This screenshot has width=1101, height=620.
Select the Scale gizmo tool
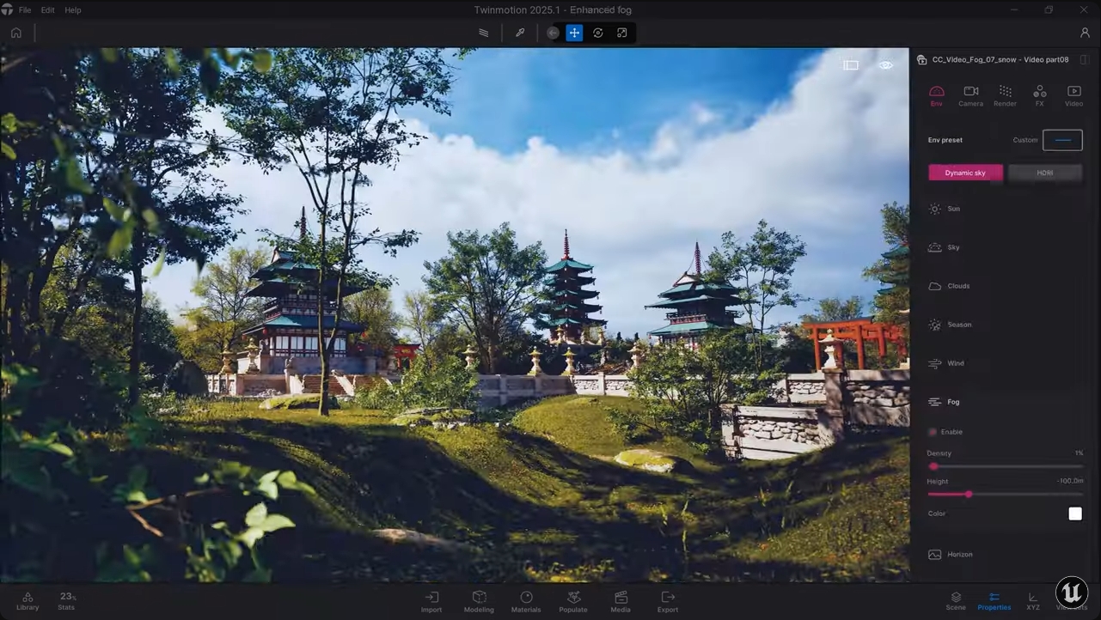pyautogui.click(x=622, y=33)
